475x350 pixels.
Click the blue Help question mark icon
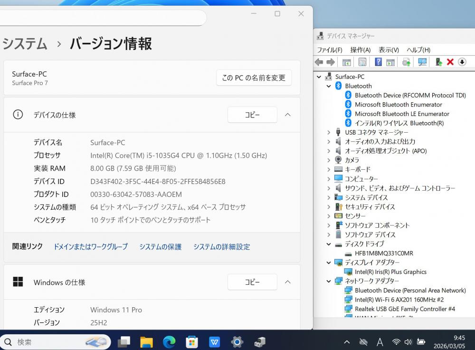tap(378, 62)
